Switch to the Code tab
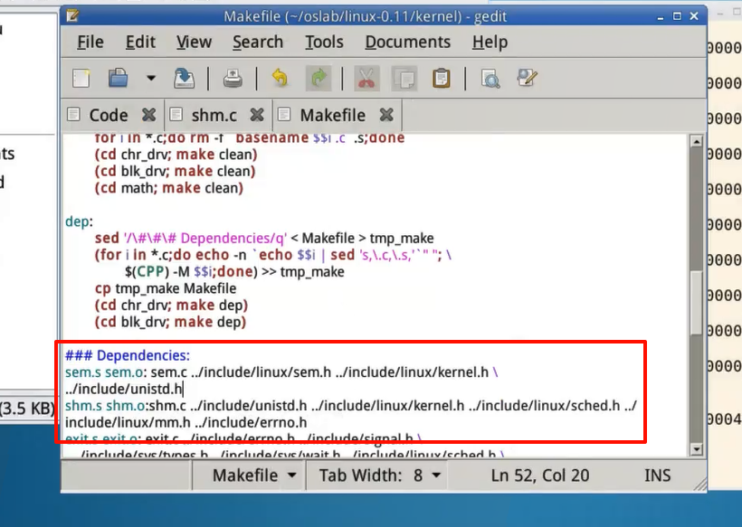Image resolution: width=742 pixels, height=527 pixels. pos(108,115)
